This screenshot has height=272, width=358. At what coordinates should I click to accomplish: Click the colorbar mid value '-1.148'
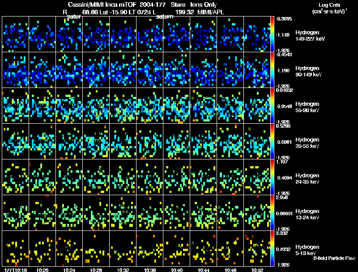(283, 35)
